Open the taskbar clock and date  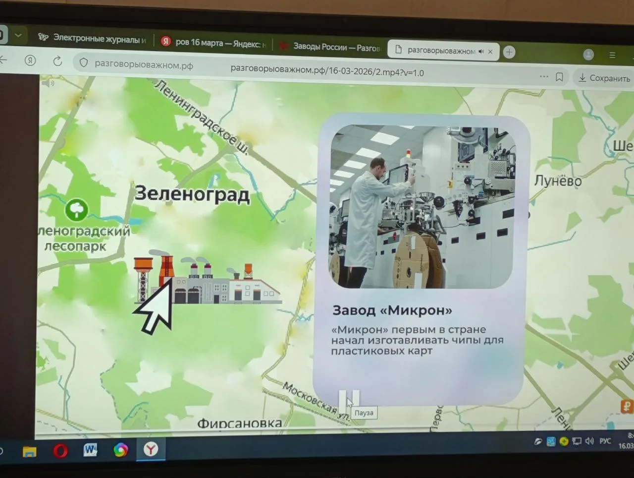pyautogui.click(x=626, y=441)
